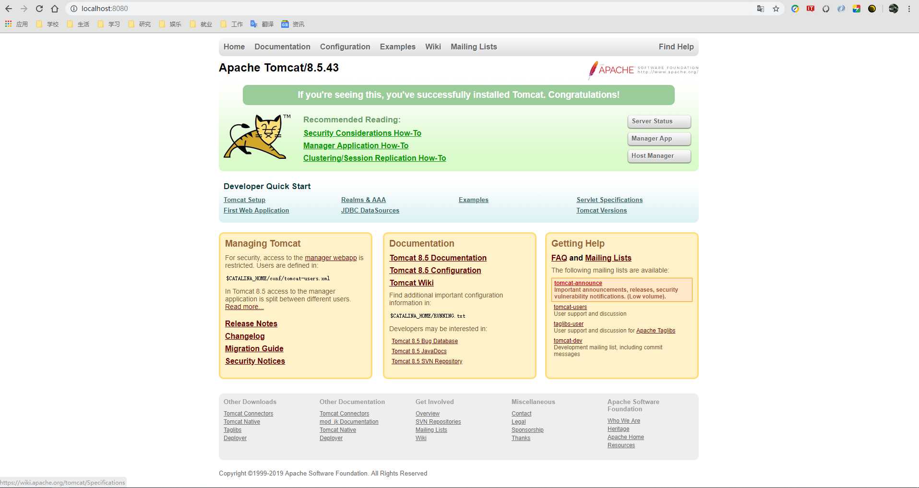Image resolution: width=919 pixels, height=488 pixels.
Task: Open the Migration Guide link
Action: point(254,349)
